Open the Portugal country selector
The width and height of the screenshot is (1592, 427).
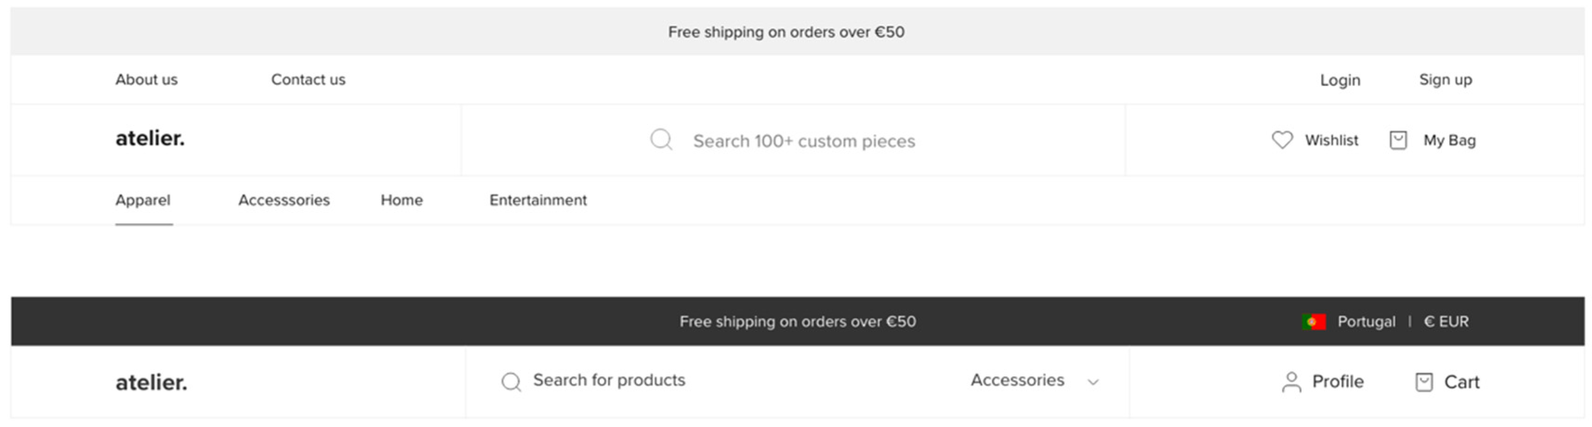(1366, 322)
